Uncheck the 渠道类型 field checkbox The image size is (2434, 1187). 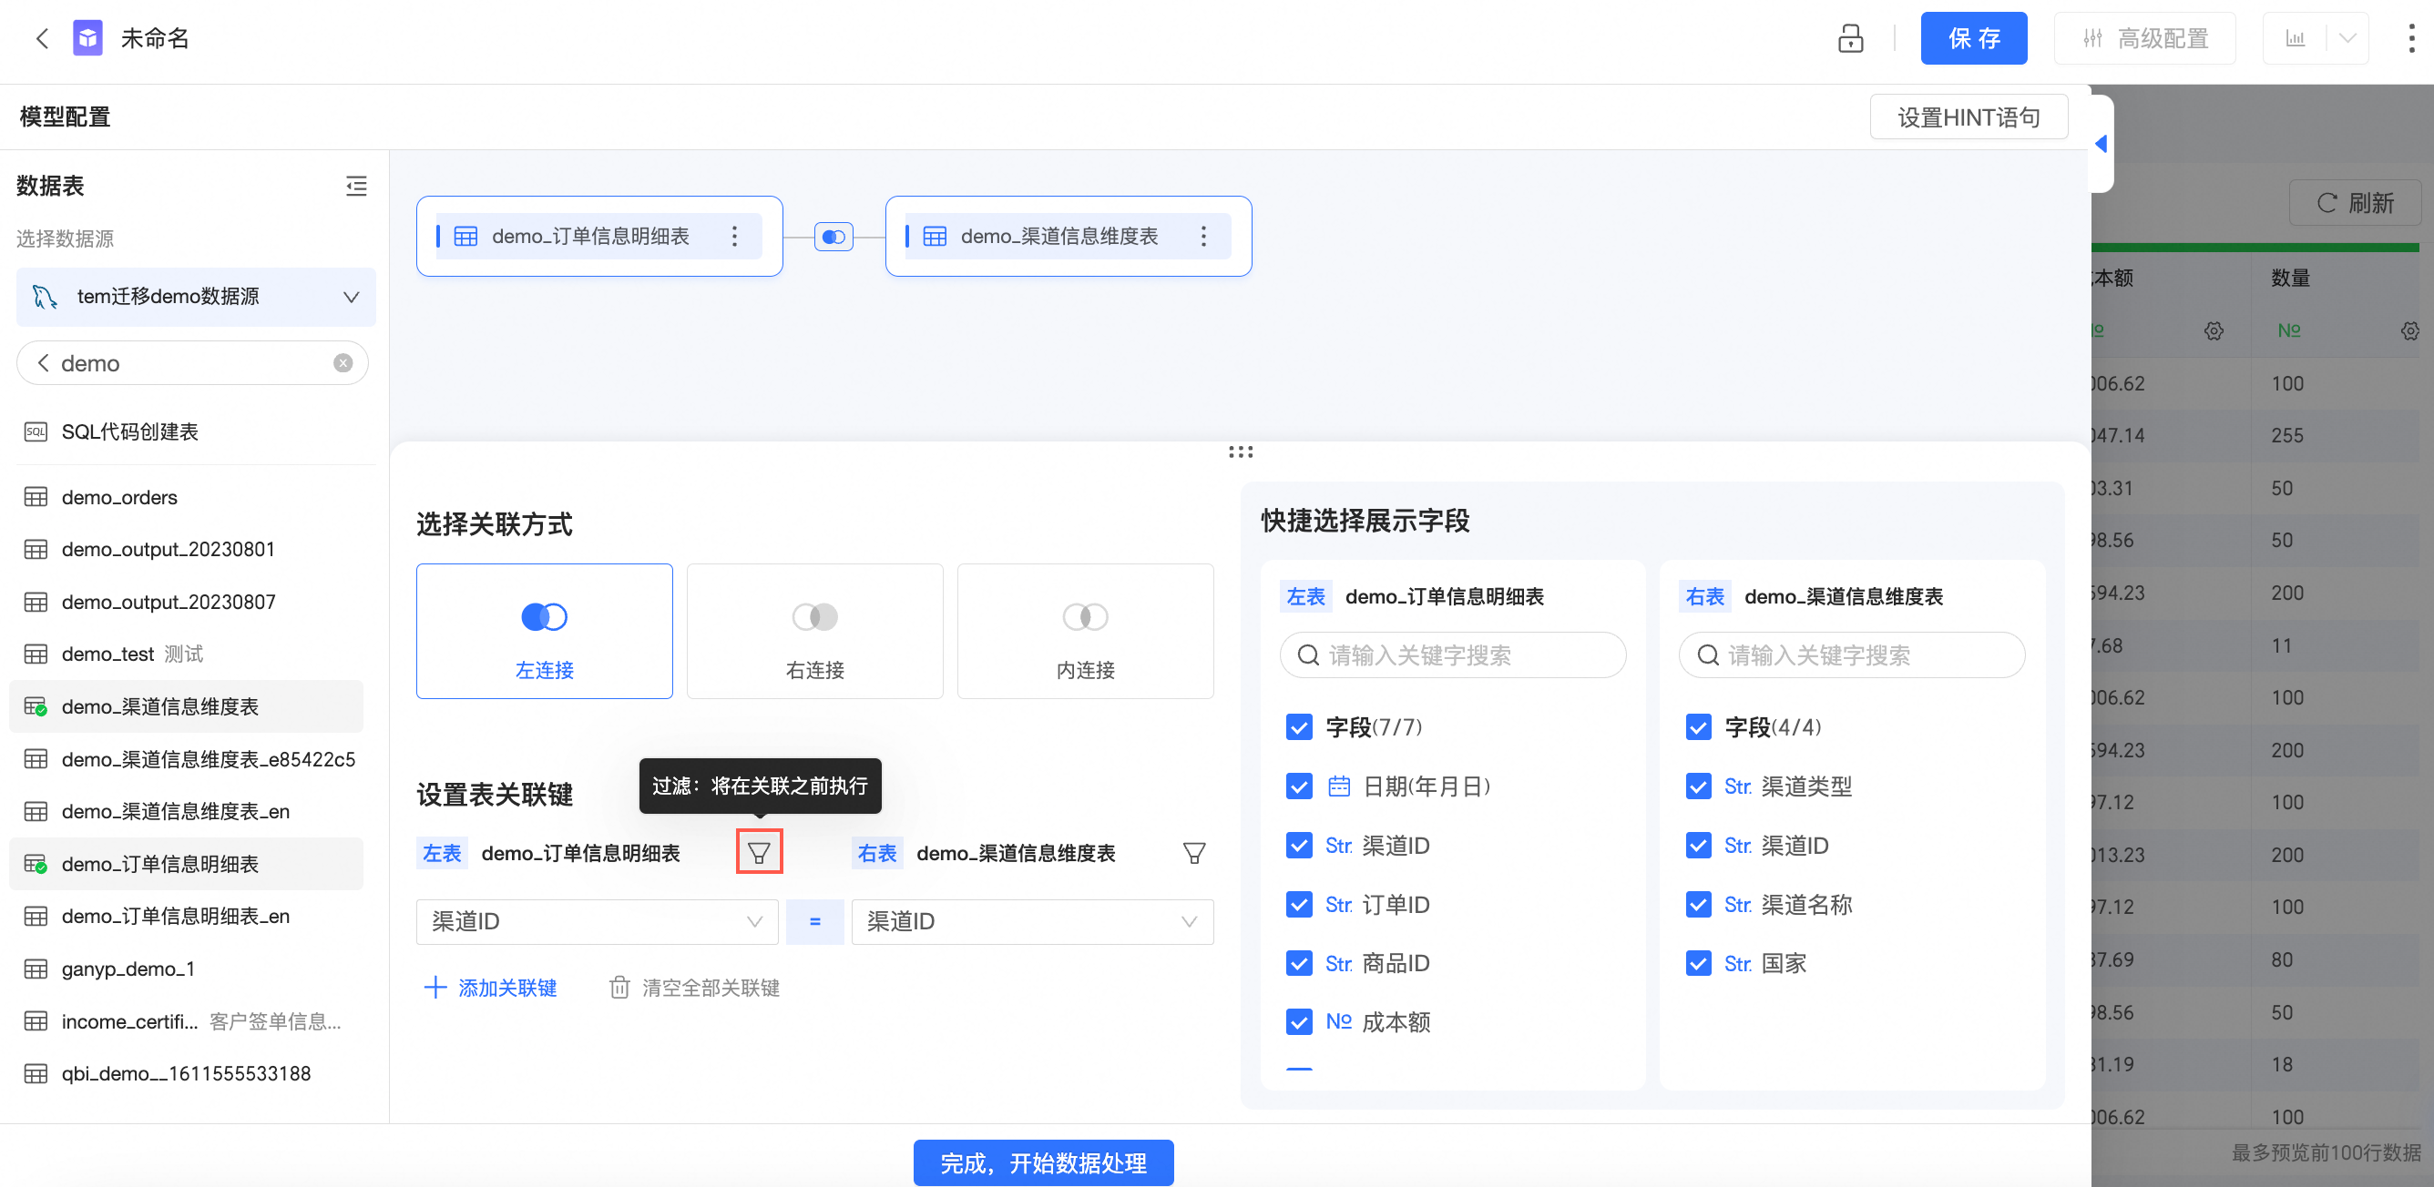(1698, 786)
